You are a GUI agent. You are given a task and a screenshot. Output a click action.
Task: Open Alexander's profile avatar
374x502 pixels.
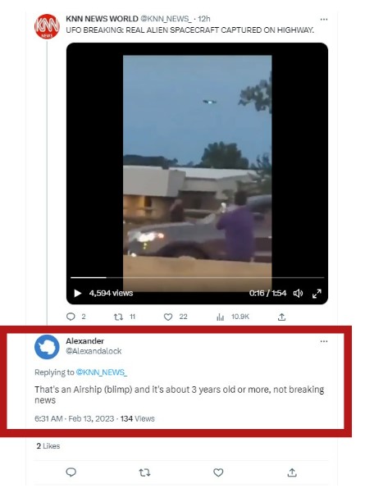47,347
